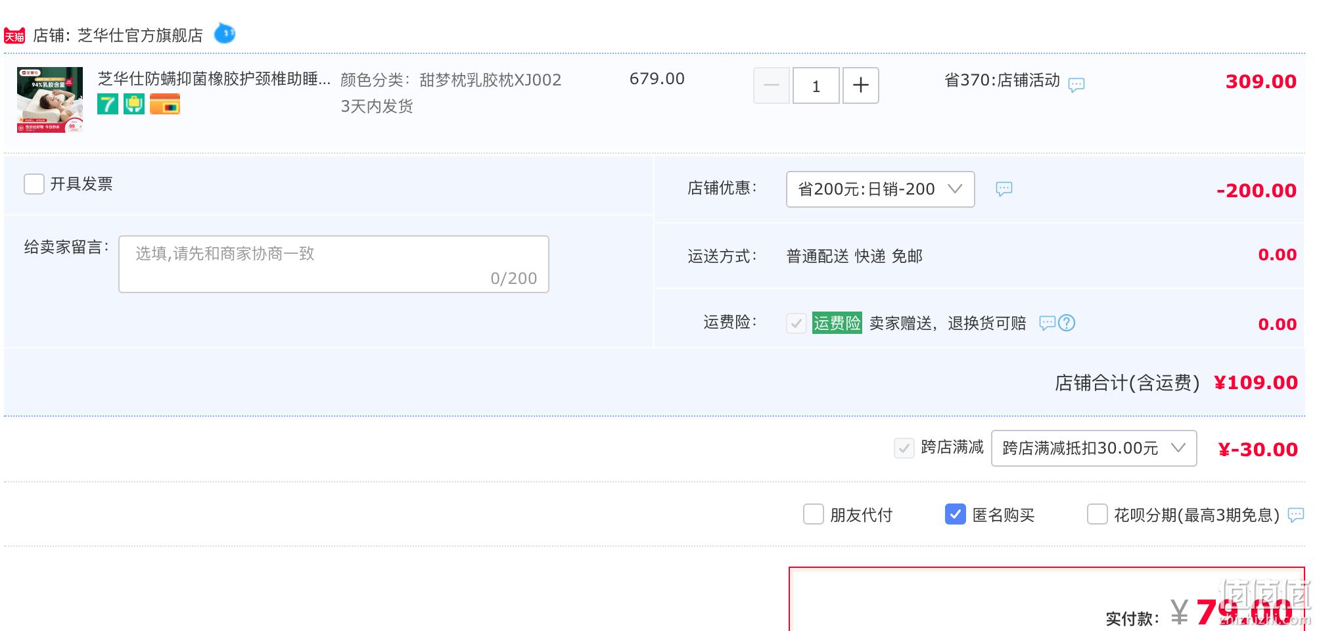Click the subtotal 309.00
Image resolution: width=1317 pixels, height=631 pixels.
1261,82
